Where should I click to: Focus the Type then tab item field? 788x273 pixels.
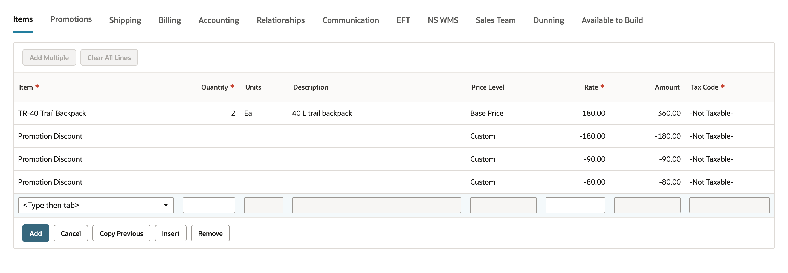(96, 205)
